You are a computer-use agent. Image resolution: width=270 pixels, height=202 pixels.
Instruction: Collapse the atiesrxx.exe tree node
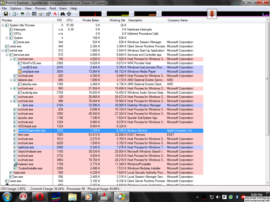(x=11, y=80)
